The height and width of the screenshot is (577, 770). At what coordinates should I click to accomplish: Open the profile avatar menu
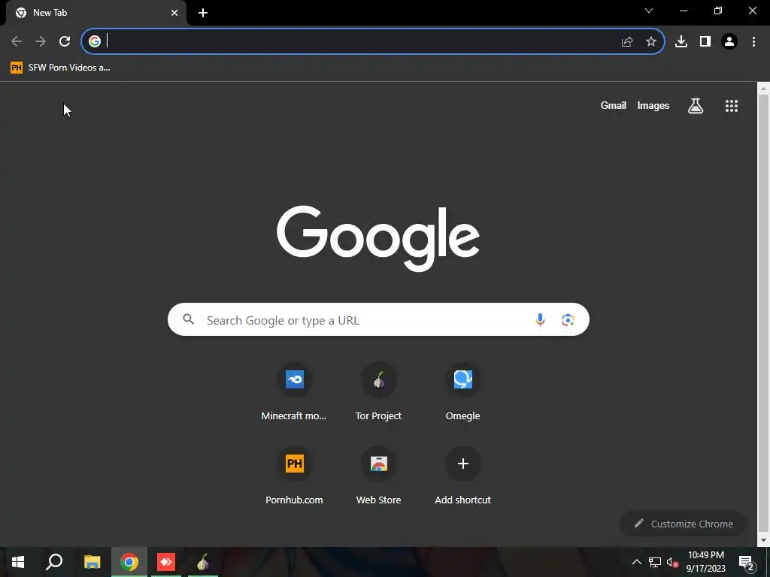(x=729, y=42)
